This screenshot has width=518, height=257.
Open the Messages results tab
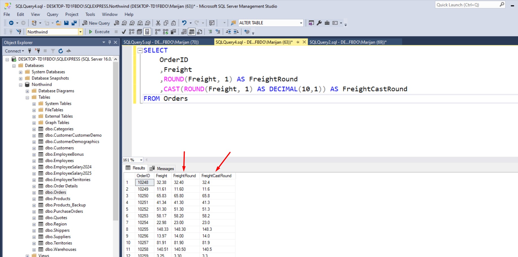[x=162, y=169]
